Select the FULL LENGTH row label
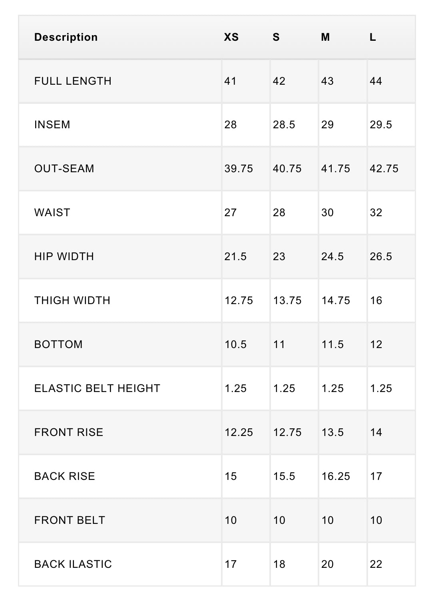The image size is (426, 607). pyautogui.click(x=73, y=81)
